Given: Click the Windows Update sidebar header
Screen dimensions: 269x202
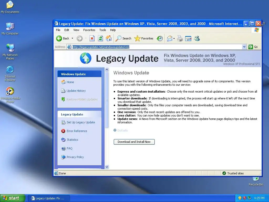Looking at the screenshot, I should (x=79, y=74).
